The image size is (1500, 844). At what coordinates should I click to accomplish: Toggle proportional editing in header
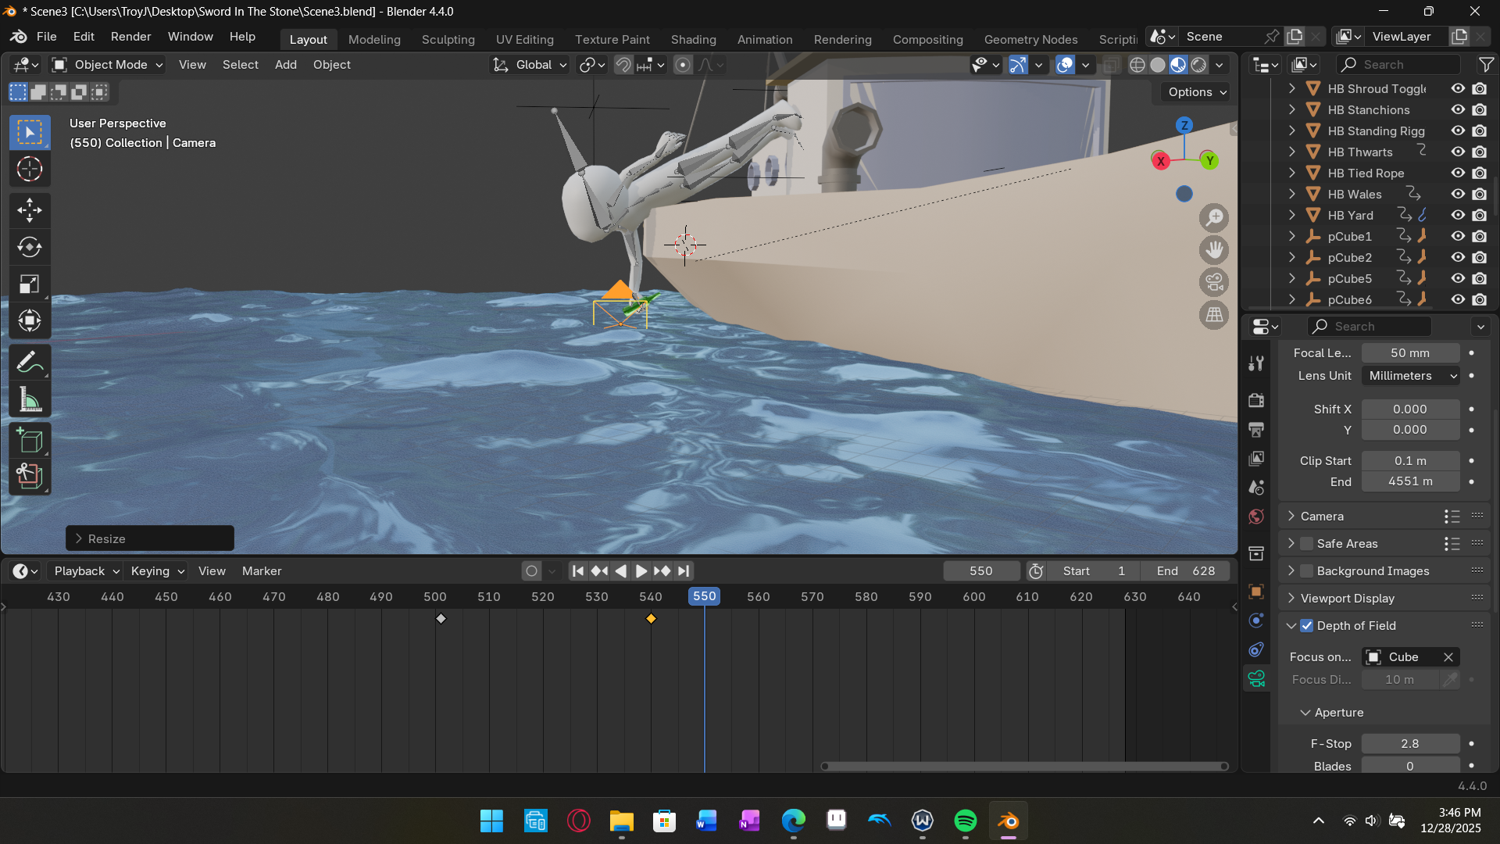[x=683, y=65]
